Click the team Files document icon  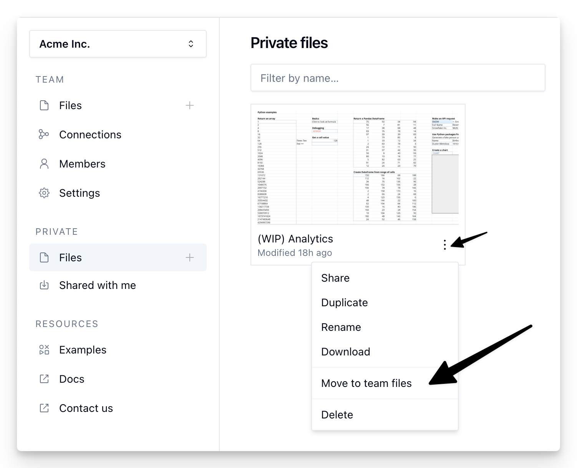[x=44, y=105]
